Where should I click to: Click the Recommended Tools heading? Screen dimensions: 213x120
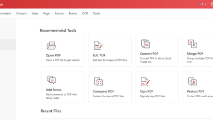58,31
